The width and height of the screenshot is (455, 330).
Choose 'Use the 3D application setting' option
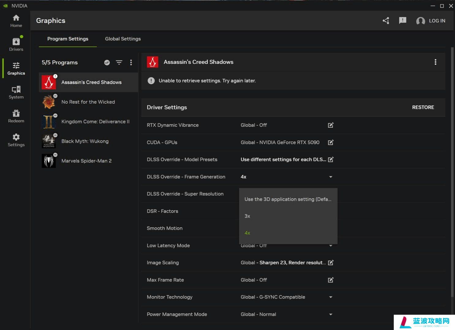pyautogui.click(x=288, y=199)
